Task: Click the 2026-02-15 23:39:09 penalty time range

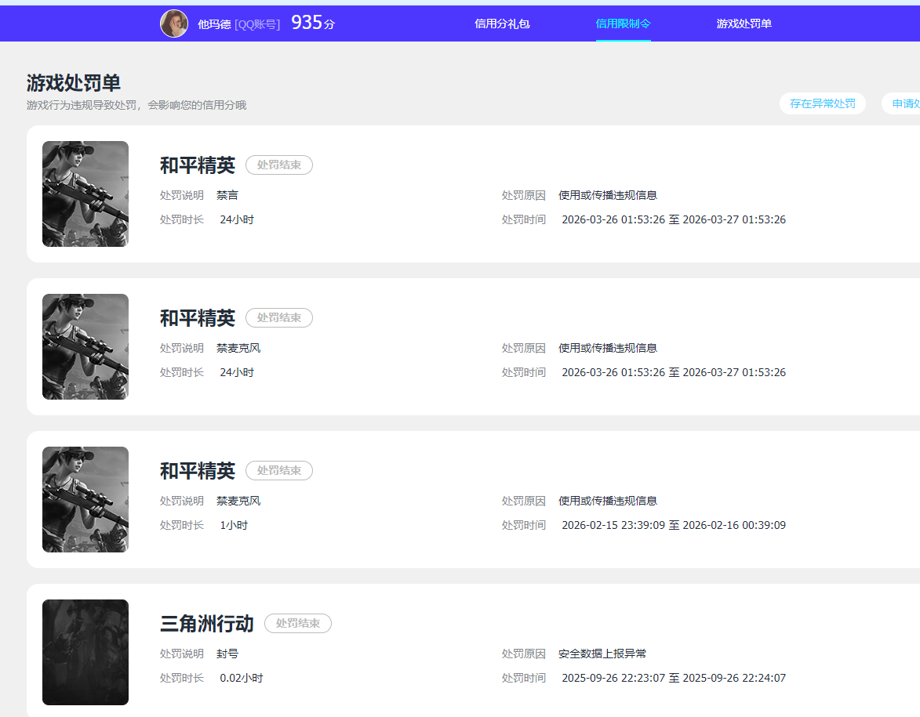Action: point(674,525)
